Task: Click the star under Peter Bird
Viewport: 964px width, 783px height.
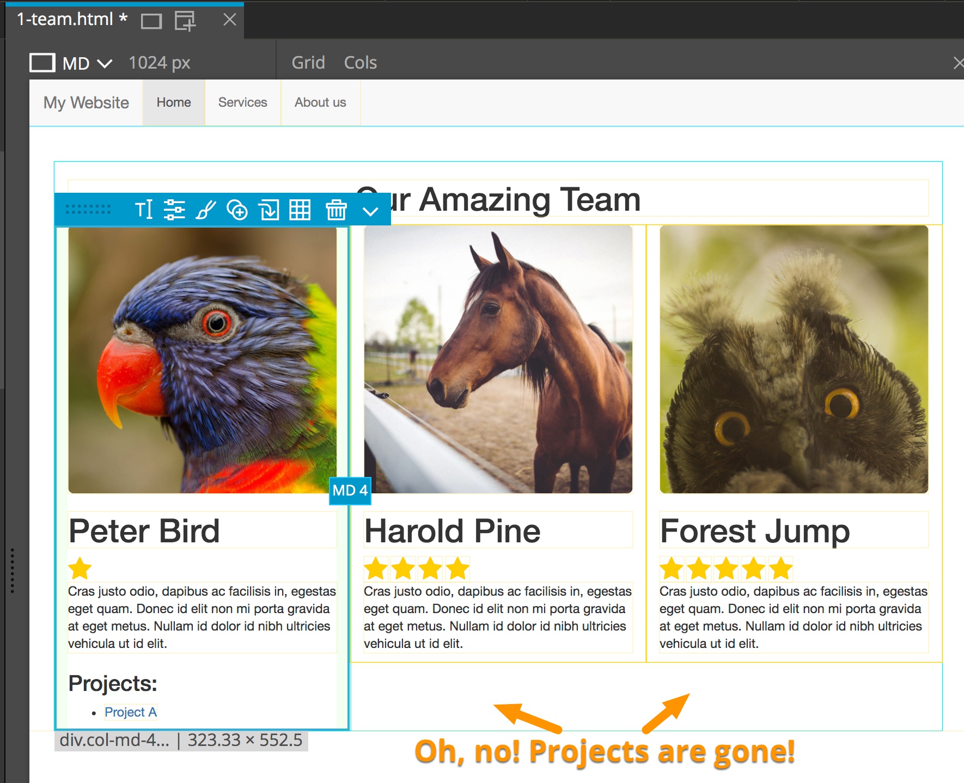Action: 80,568
